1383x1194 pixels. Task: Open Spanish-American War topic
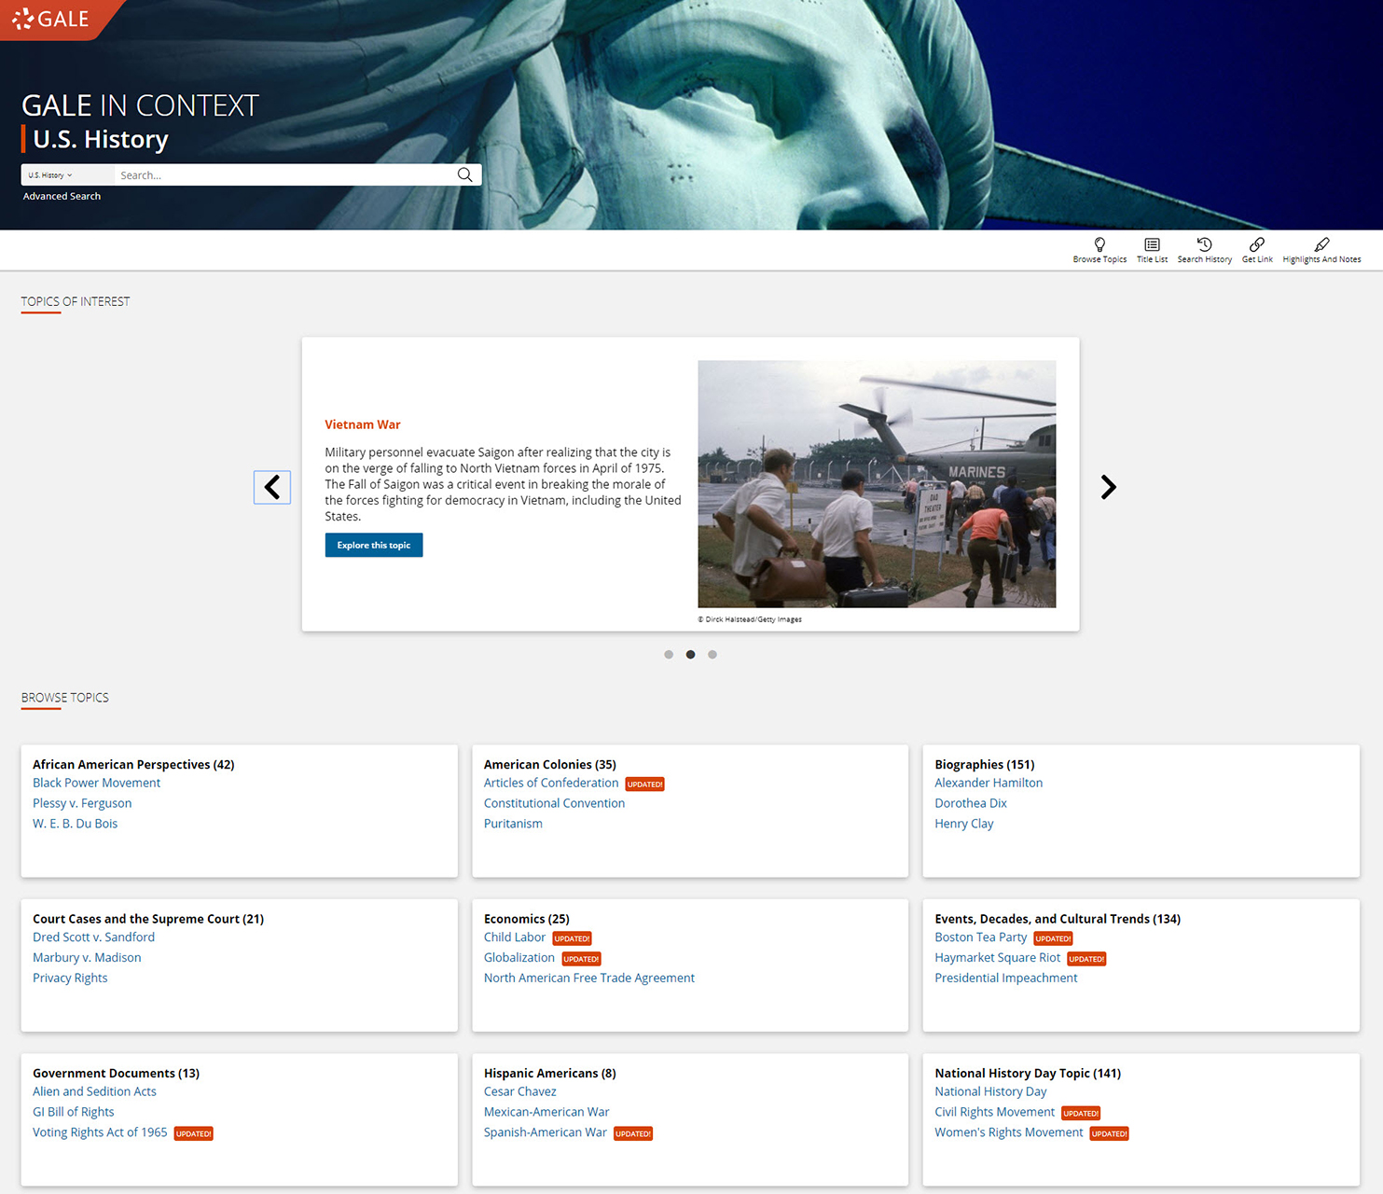tap(546, 1132)
